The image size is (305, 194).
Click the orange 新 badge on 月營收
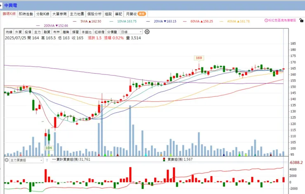(x=142, y=14)
